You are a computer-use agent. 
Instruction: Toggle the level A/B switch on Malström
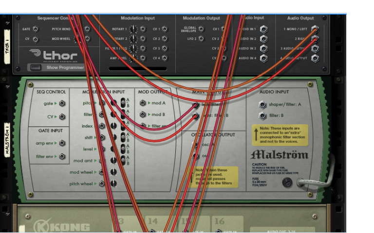[123, 149]
